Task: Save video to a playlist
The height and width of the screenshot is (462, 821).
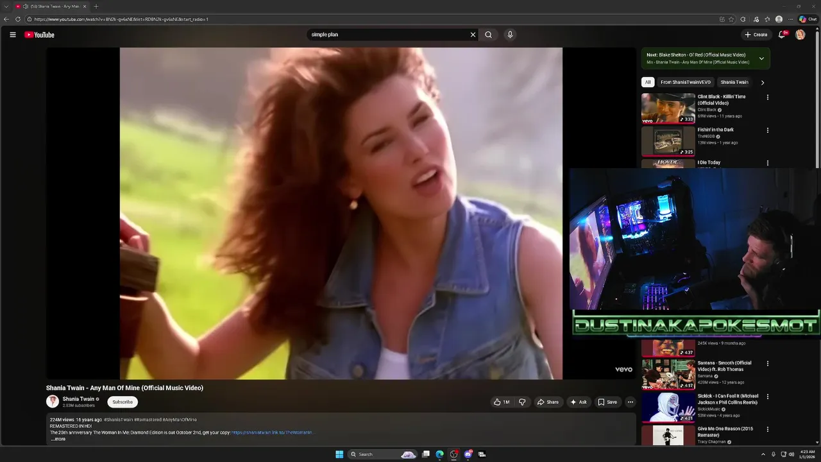Action: [x=607, y=402]
